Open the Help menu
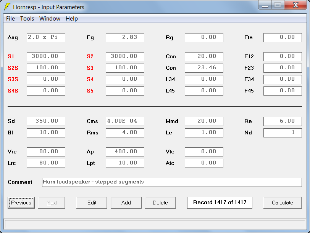 71,19
